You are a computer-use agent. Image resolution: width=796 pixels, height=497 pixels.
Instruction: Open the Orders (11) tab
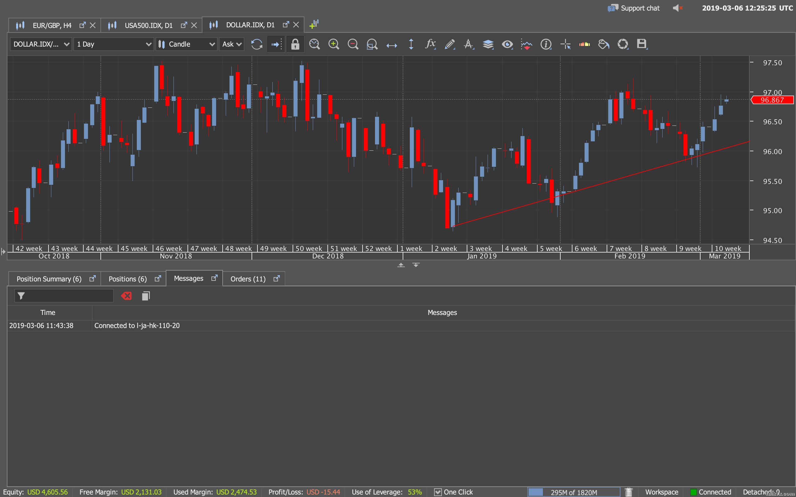click(x=248, y=279)
